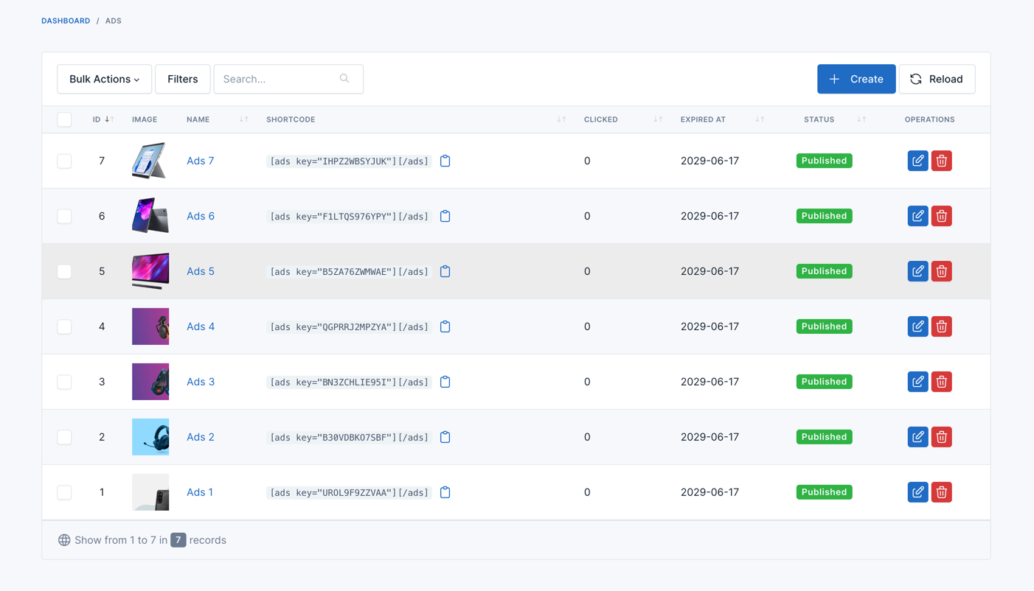
Task: Edit Ads 4 with pencil icon
Action: click(x=917, y=326)
